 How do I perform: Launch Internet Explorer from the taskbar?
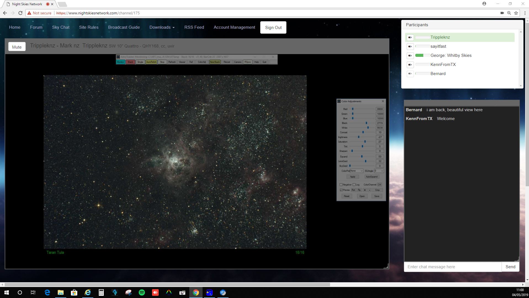(87, 292)
